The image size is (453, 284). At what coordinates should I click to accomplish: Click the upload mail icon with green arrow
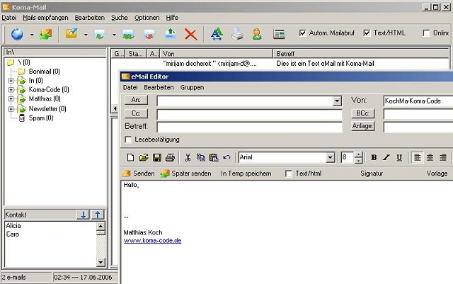171,34
